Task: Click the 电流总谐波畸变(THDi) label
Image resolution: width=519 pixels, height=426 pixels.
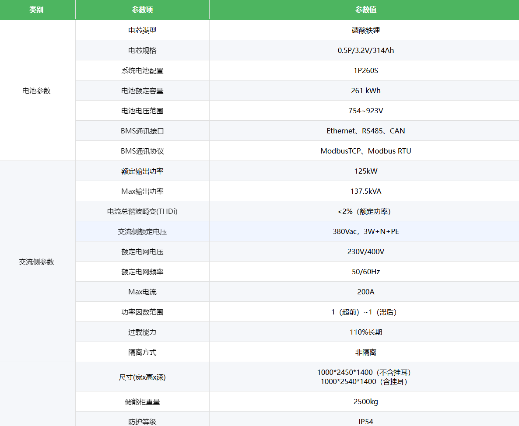Action: click(x=142, y=212)
